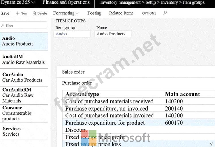Click the New plus button
This screenshot has width=215, height=147.
pyautogui.click(x=21, y=13)
